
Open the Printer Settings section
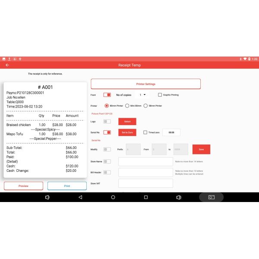145,84
